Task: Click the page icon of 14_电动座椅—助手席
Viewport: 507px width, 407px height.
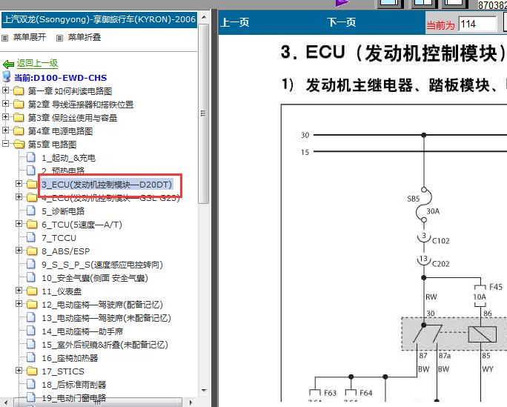Action: [x=31, y=331]
